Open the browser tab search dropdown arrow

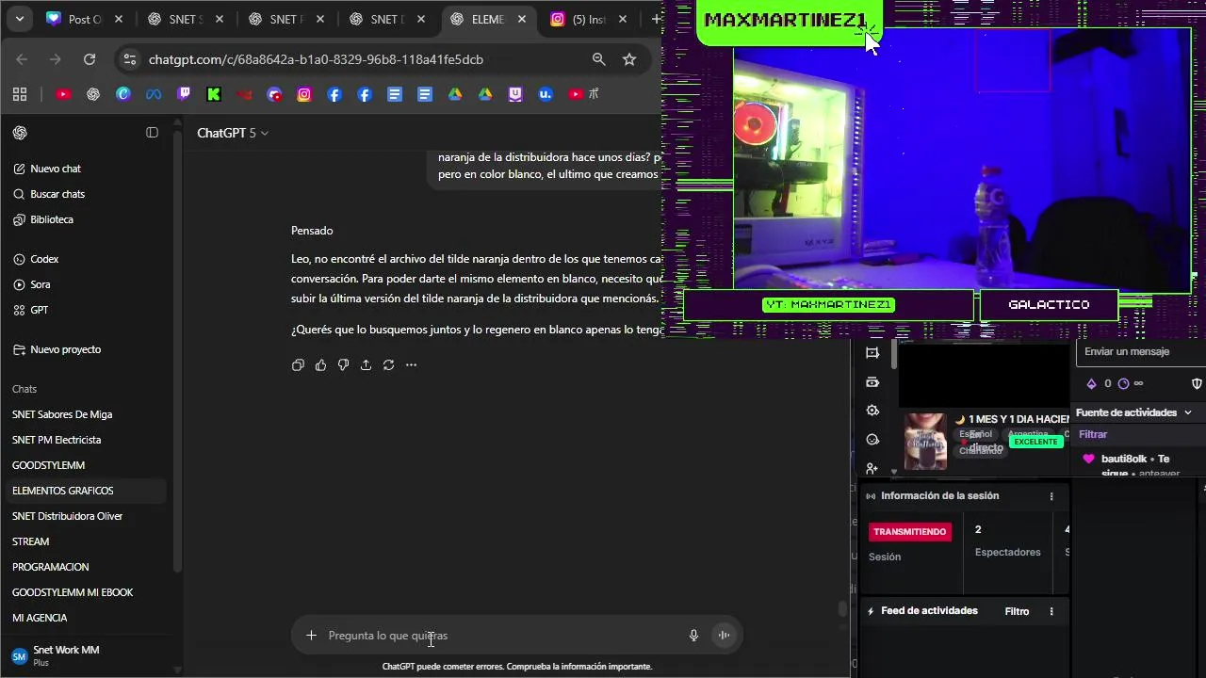point(19,19)
